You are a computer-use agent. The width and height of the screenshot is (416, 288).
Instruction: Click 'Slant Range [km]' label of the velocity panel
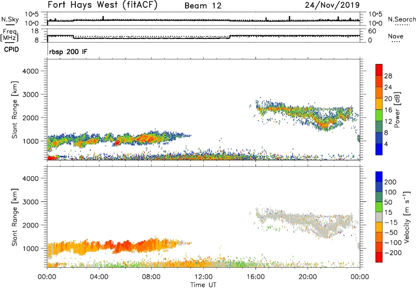pos(15,217)
